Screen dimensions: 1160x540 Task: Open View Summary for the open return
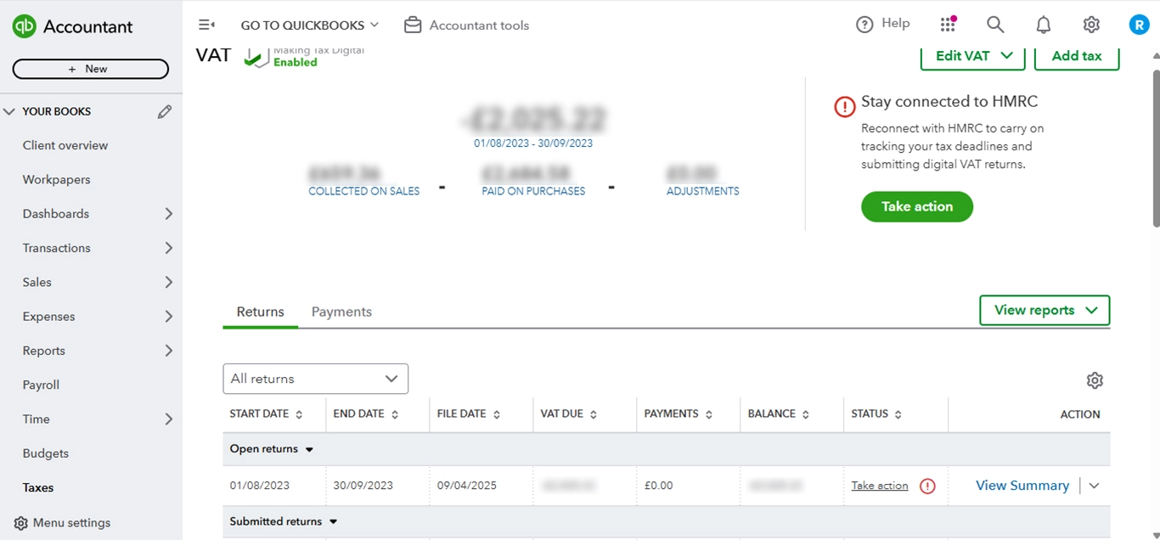pyautogui.click(x=1022, y=485)
